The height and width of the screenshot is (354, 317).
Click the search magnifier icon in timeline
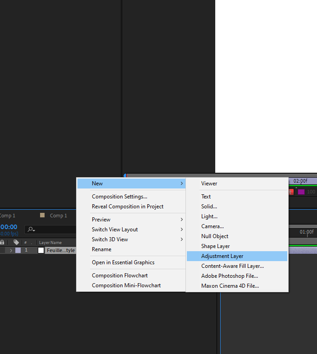pos(31,230)
